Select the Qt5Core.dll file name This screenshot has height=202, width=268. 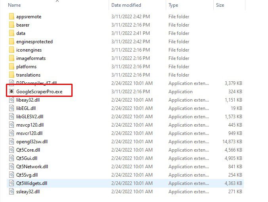[x=28, y=150]
